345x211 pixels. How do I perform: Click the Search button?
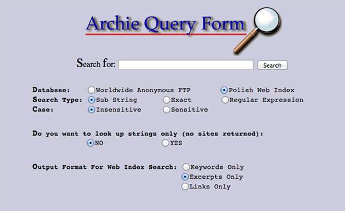click(273, 65)
